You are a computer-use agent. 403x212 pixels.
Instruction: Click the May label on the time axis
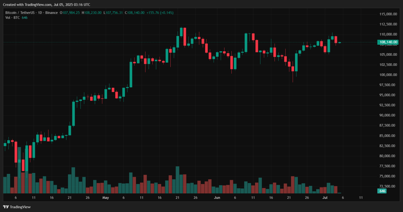click(x=105, y=198)
